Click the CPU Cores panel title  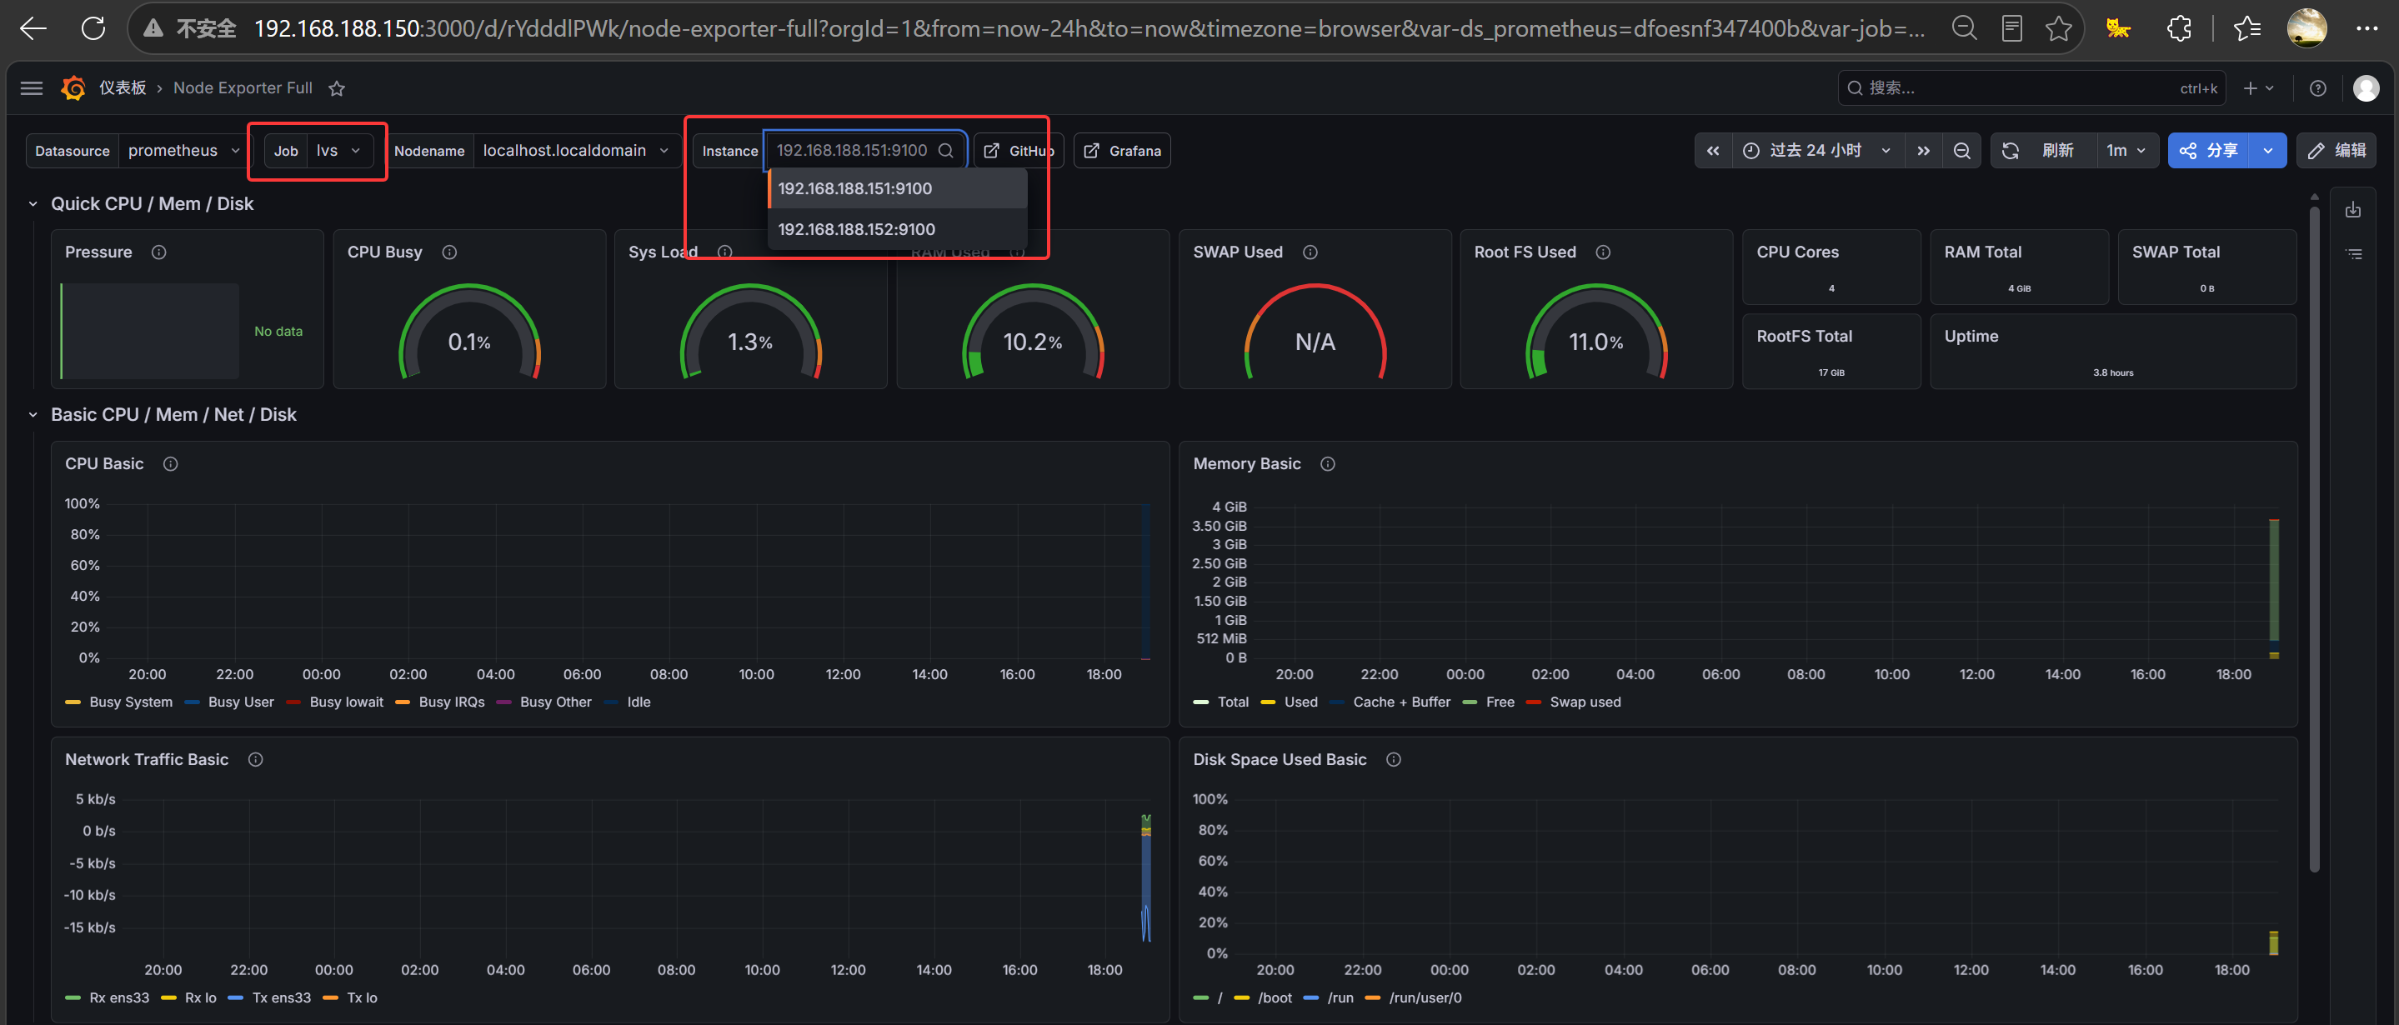click(1797, 252)
